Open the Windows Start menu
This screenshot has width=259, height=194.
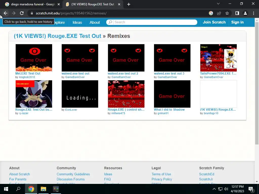[x=6, y=189]
